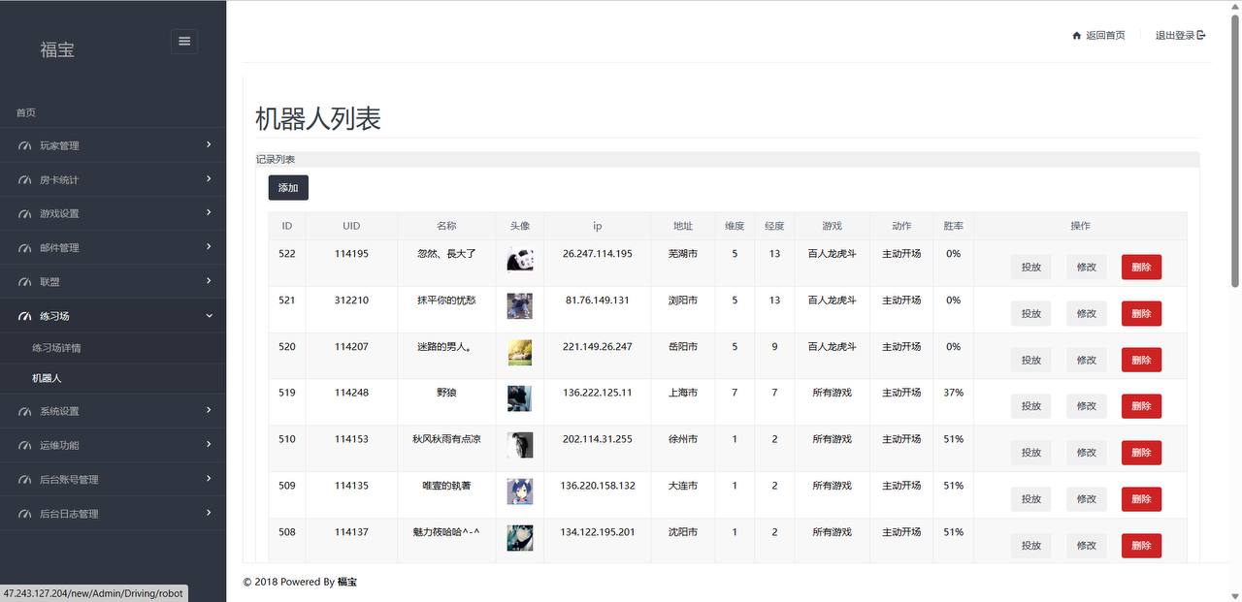This screenshot has width=1242, height=602.
Task: Expand 运维功能 chevron arrow
Action: pyautogui.click(x=209, y=444)
